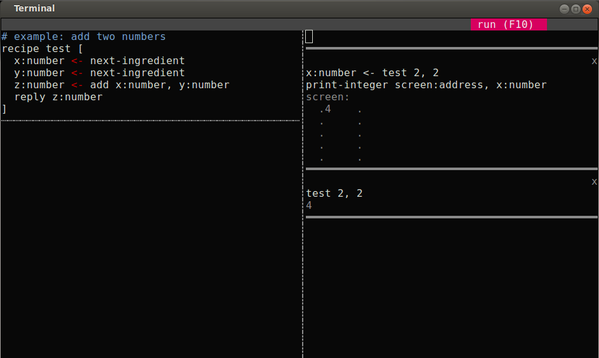The height and width of the screenshot is (358, 599).
Task: Click the 'reply z:number' line
Action: click(58, 97)
